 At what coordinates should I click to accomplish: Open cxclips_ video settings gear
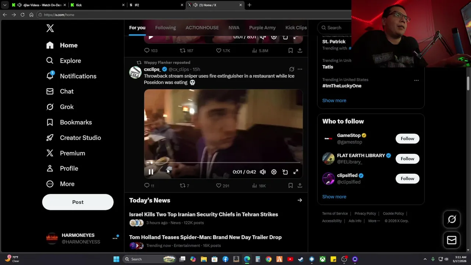pyautogui.click(x=274, y=172)
